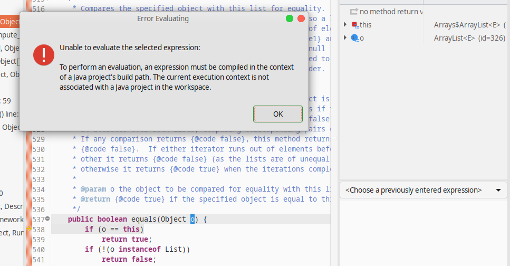Open the previously entered expression dropdown
The height and width of the screenshot is (266, 510).
(x=498, y=190)
